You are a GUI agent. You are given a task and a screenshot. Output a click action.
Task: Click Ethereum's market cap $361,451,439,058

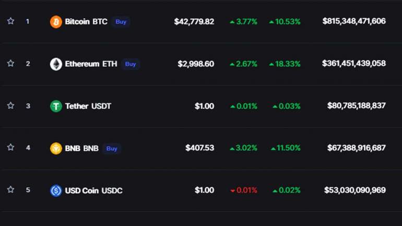[354, 64]
